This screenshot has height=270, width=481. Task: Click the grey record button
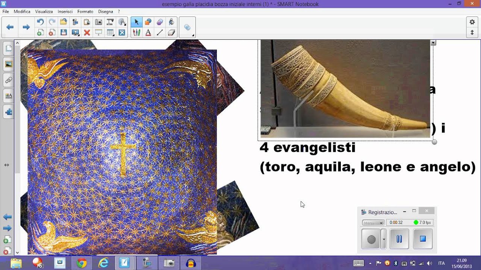(371, 239)
